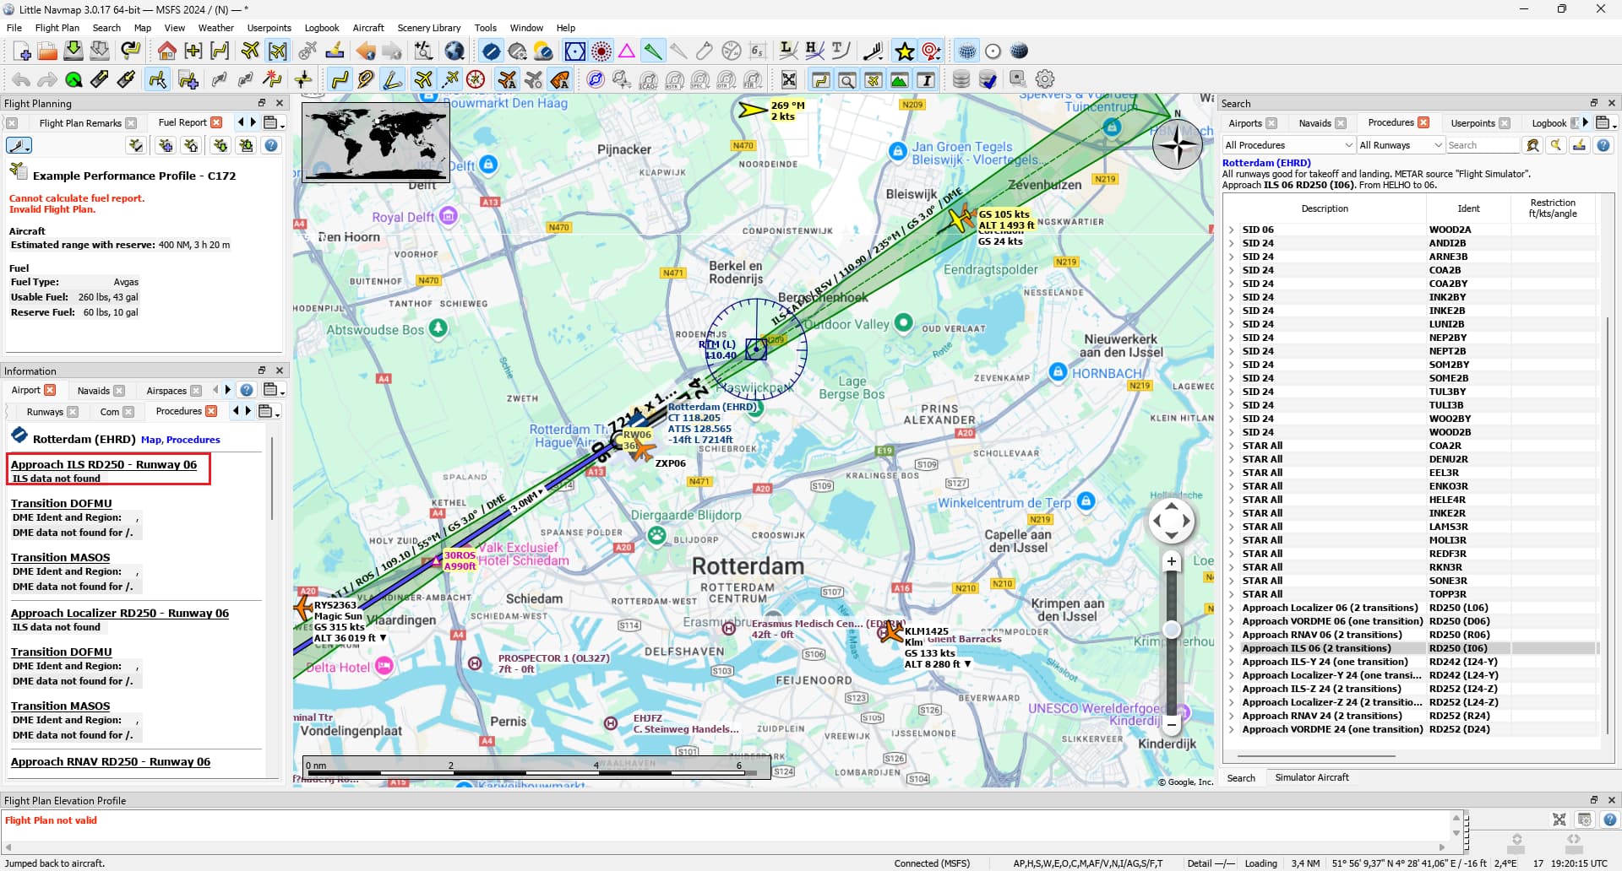Click Transition MASOS link under ILS approach
The height and width of the screenshot is (871, 1622).
click(x=60, y=557)
